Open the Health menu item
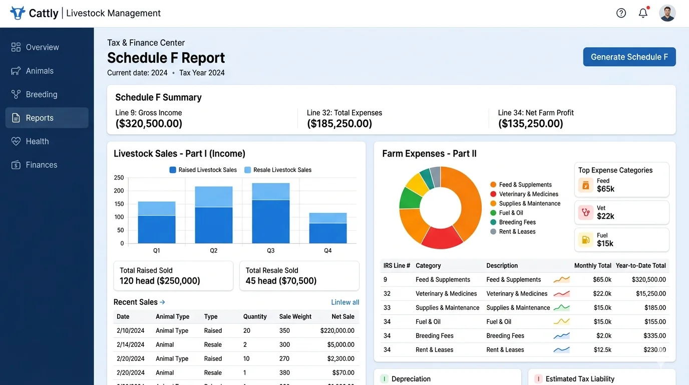Viewport: 689px width, 385px height. click(47, 141)
